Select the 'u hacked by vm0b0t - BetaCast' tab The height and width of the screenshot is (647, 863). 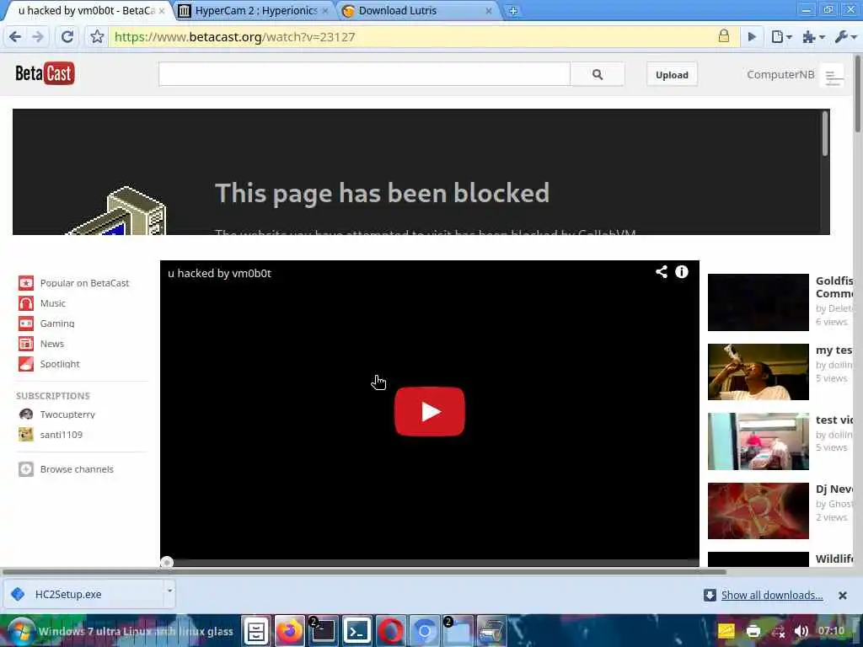(88, 10)
